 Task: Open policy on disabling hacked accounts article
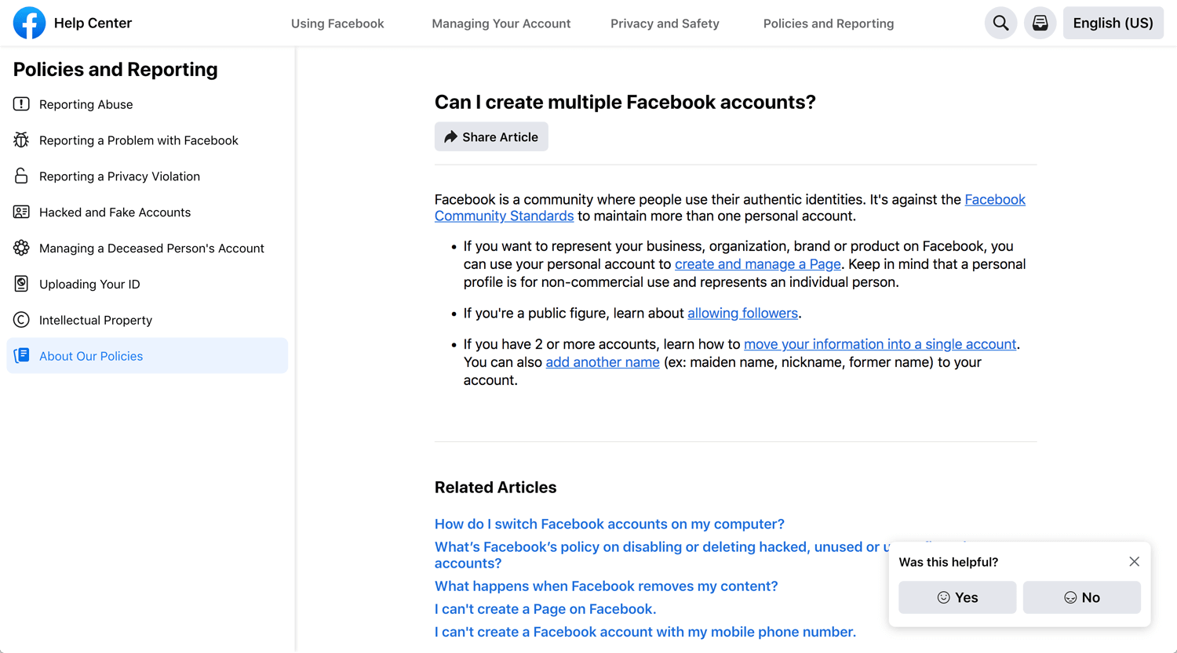661,546
